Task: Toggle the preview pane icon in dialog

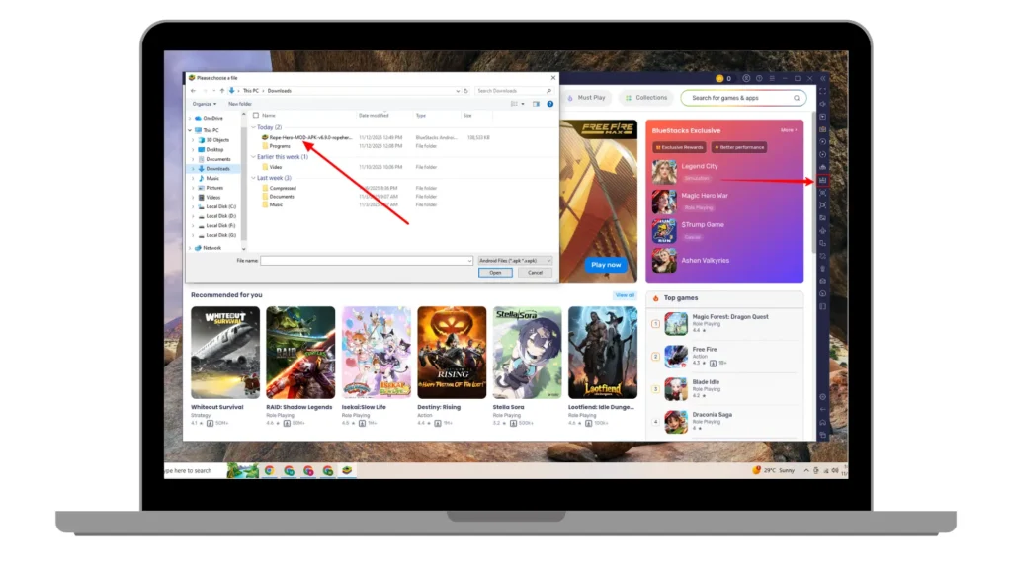Action: pyautogui.click(x=536, y=104)
